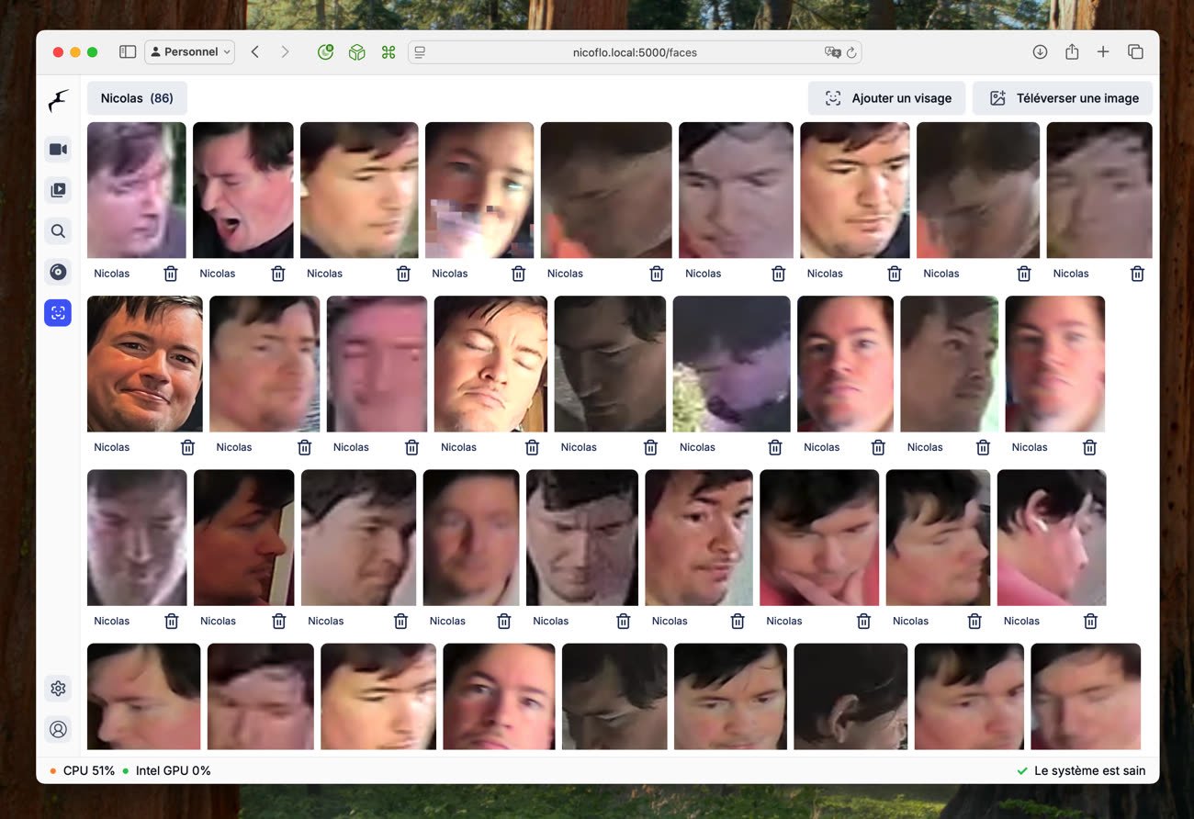Open the explore search icon in sidebar
Image resolution: width=1194 pixels, height=819 pixels.
click(x=58, y=231)
